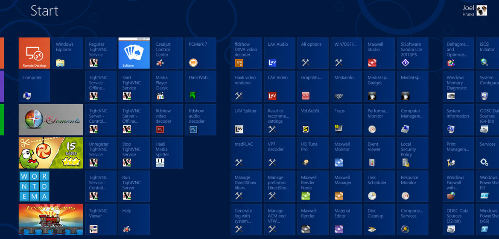
Task: Open ffdshow DXVA video decoder tile
Action: pyautogui.click(x=246, y=53)
